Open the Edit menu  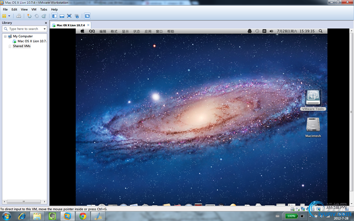point(14,9)
